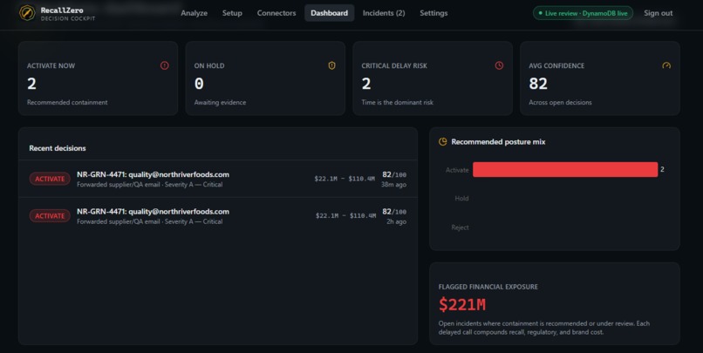Click the pie chart icon beside Recommended posture mix
This screenshot has width=703, height=353.
442,141
